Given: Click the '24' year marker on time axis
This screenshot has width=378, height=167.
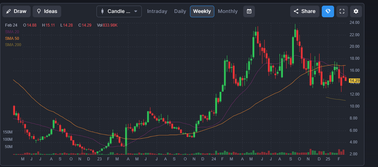Looking at the screenshot, I should (214, 159).
